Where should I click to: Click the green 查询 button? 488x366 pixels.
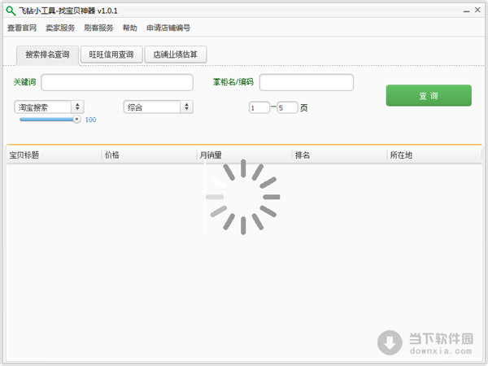click(x=429, y=95)
